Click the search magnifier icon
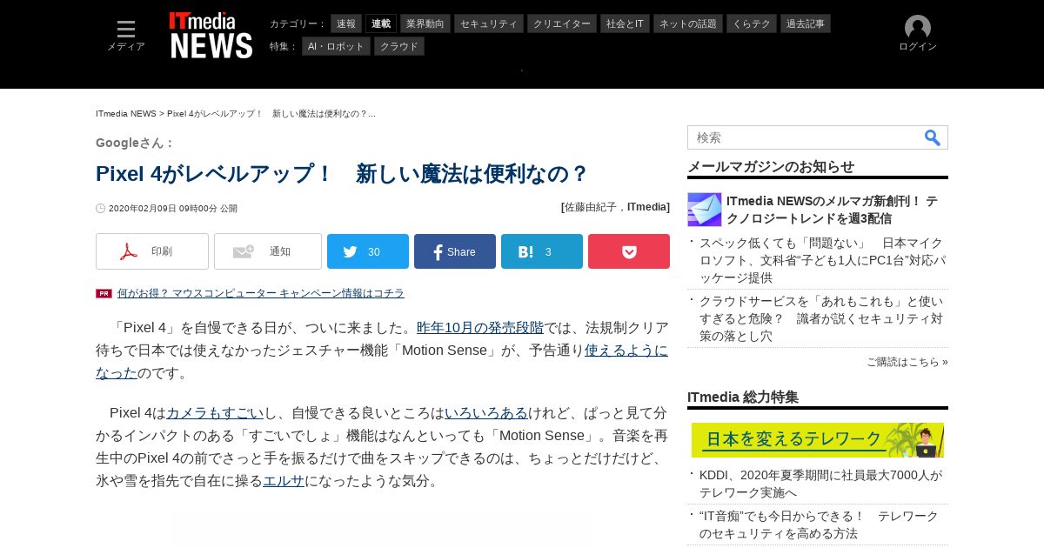This screenshot has height=548, width=1044. (x=932, y=137)
